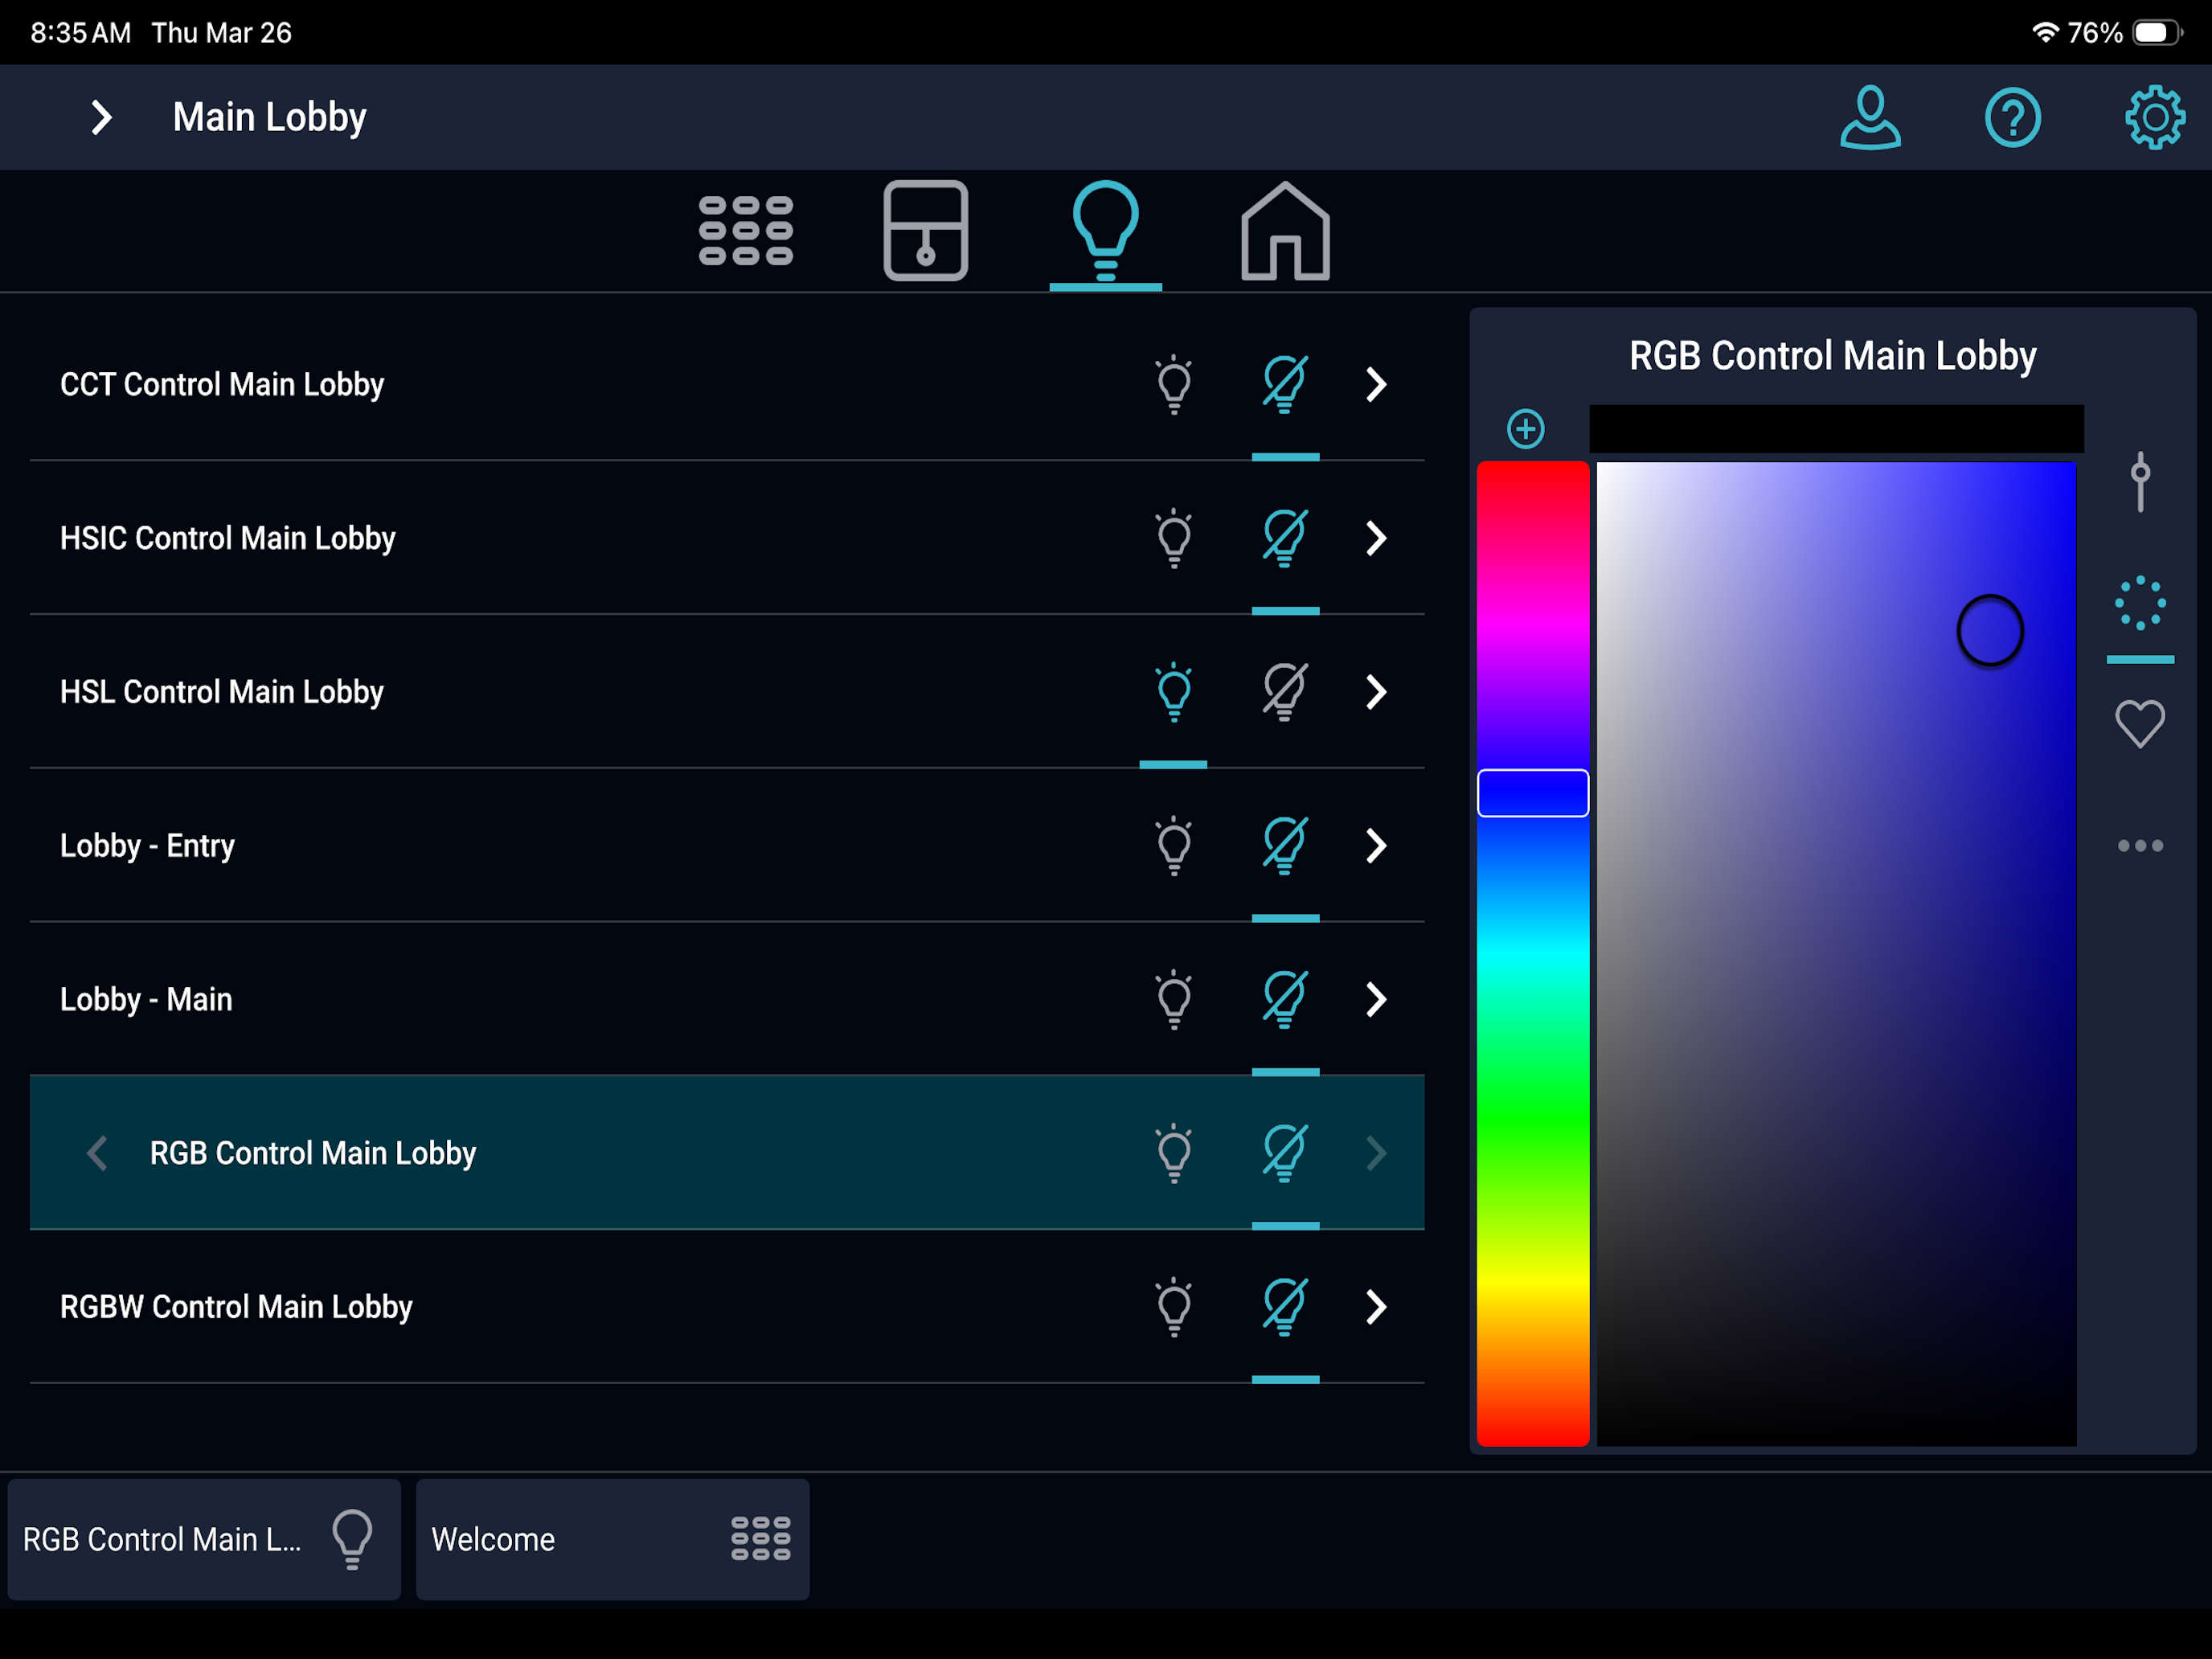Click the 8:35 AM clock

(80, 33)
